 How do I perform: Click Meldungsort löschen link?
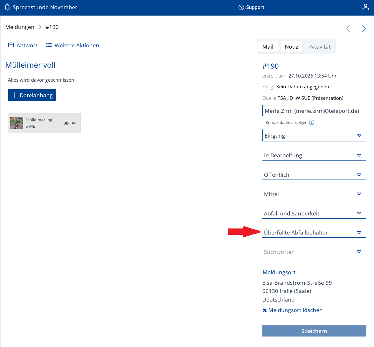coord(295,310)
